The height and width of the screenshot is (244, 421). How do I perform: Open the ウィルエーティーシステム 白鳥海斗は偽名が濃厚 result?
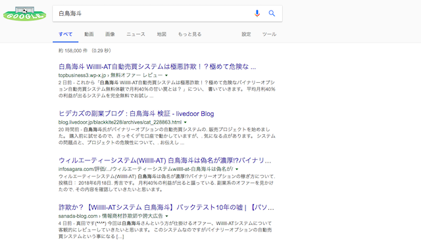164,160
